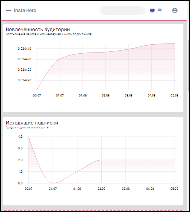190x212 pixels.
Task: Click 03.08 label under the subscriptions chart
Action: (x=126, y=189)
